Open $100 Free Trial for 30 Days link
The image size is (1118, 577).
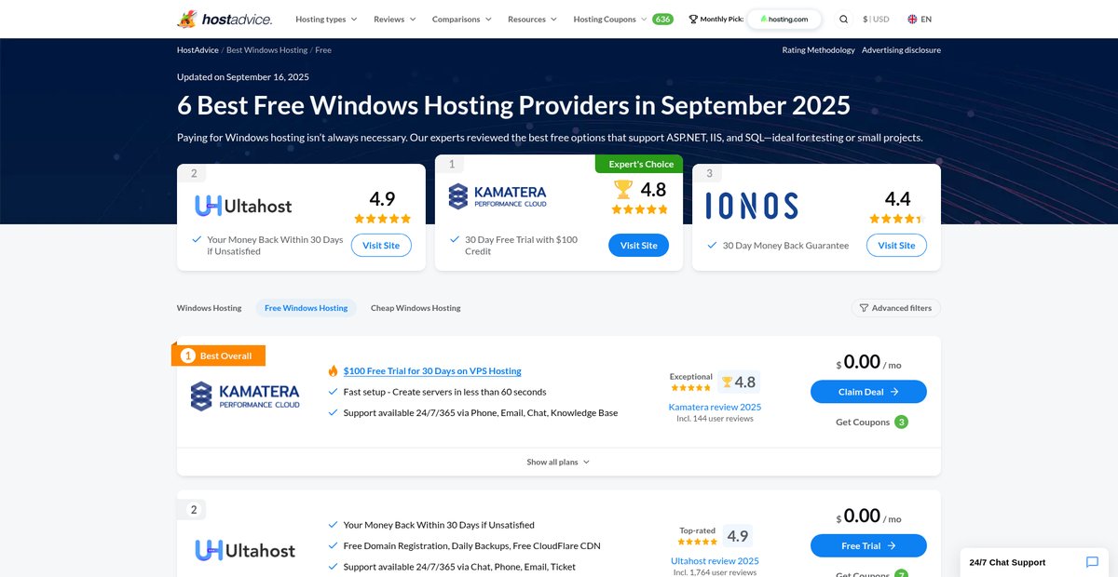432,370
